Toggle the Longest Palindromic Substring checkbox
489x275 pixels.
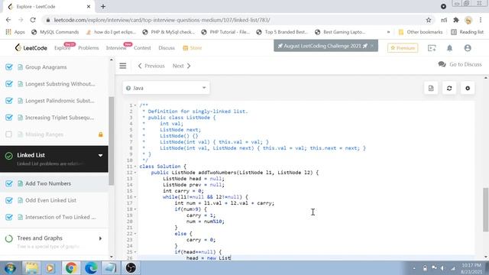click(9, 101)
